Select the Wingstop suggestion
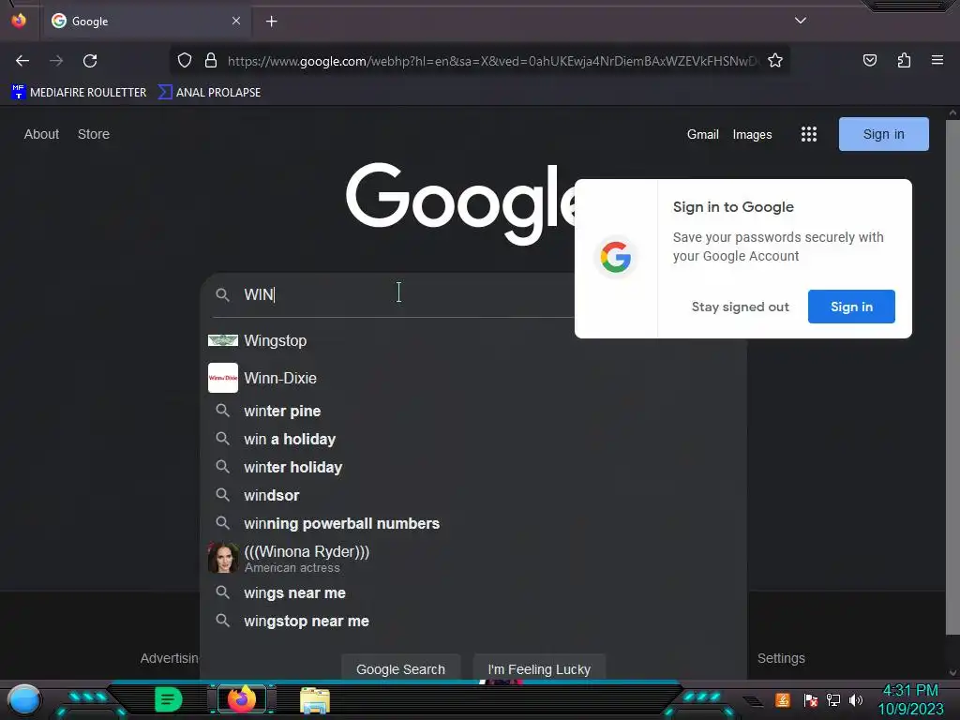This screenshot has width=960, height=720. pos(473,340)
